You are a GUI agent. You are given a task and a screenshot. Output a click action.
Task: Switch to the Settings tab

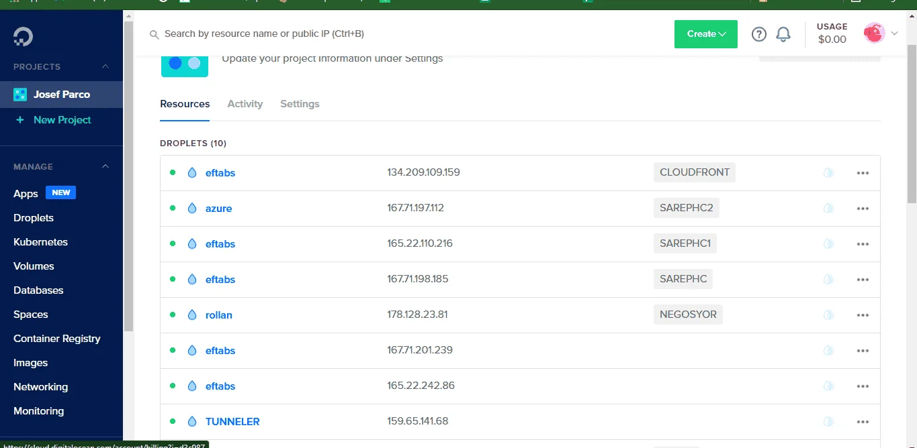[300, 104]
